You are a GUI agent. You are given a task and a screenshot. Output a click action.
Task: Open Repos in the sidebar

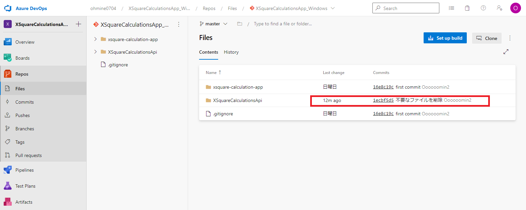43,74
